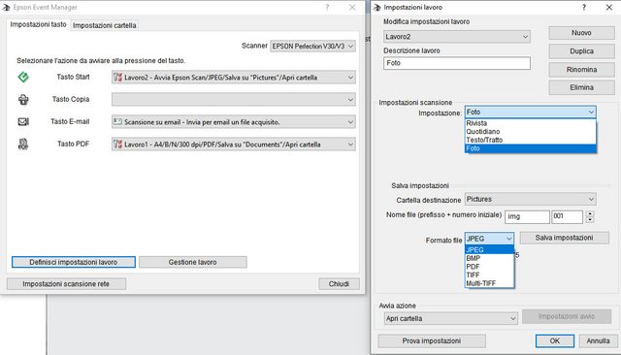Click the Duplica button
The image size is (621, 355).
[581, 51]
